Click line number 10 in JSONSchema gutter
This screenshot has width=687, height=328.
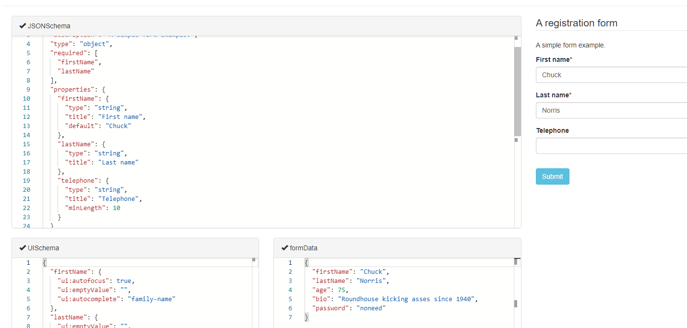point(26,98)
